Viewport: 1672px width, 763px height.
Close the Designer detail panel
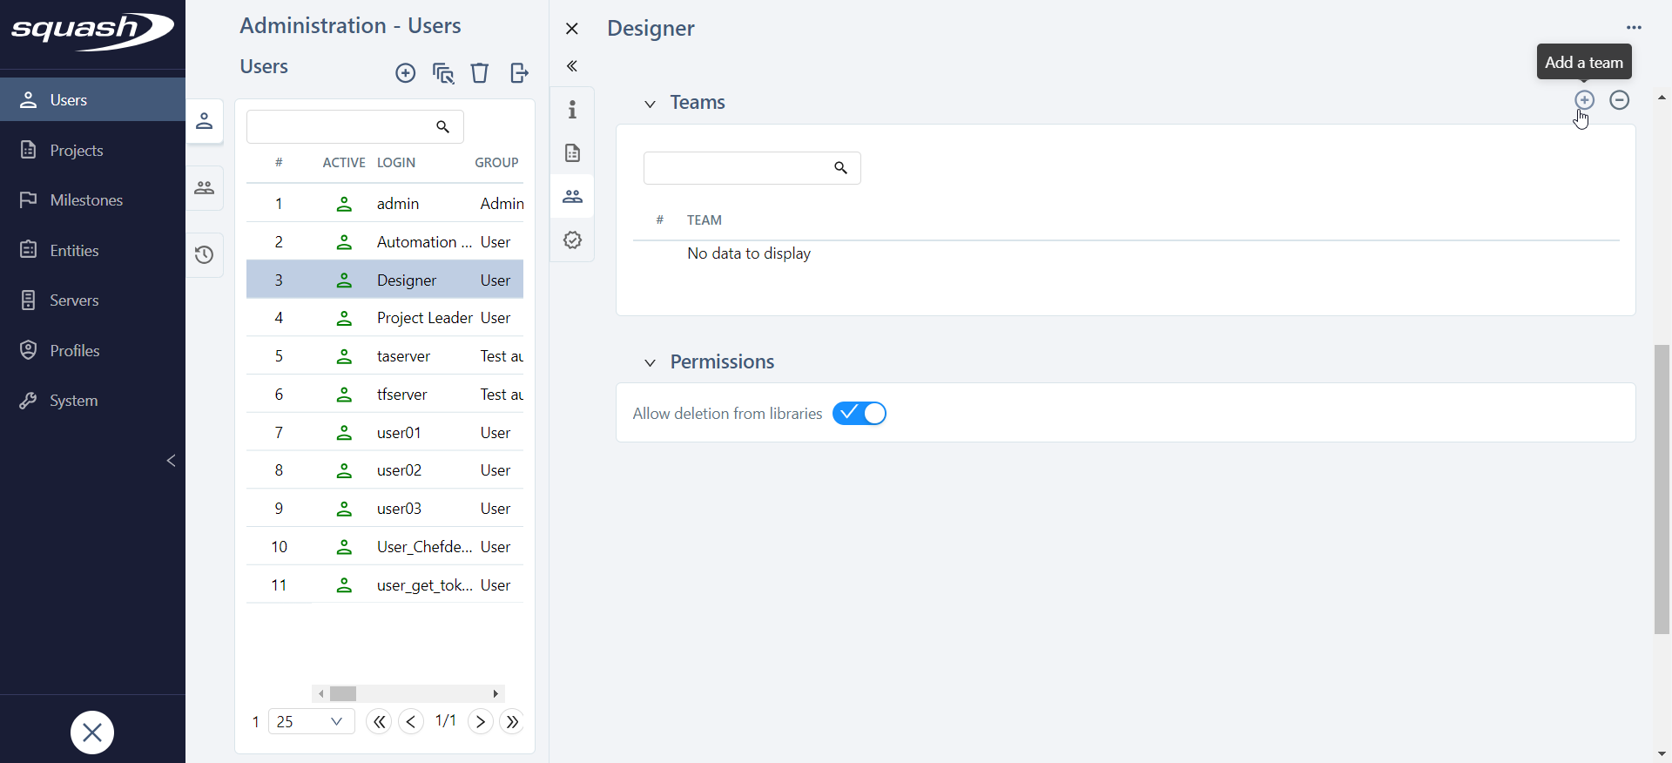point(572,29)
